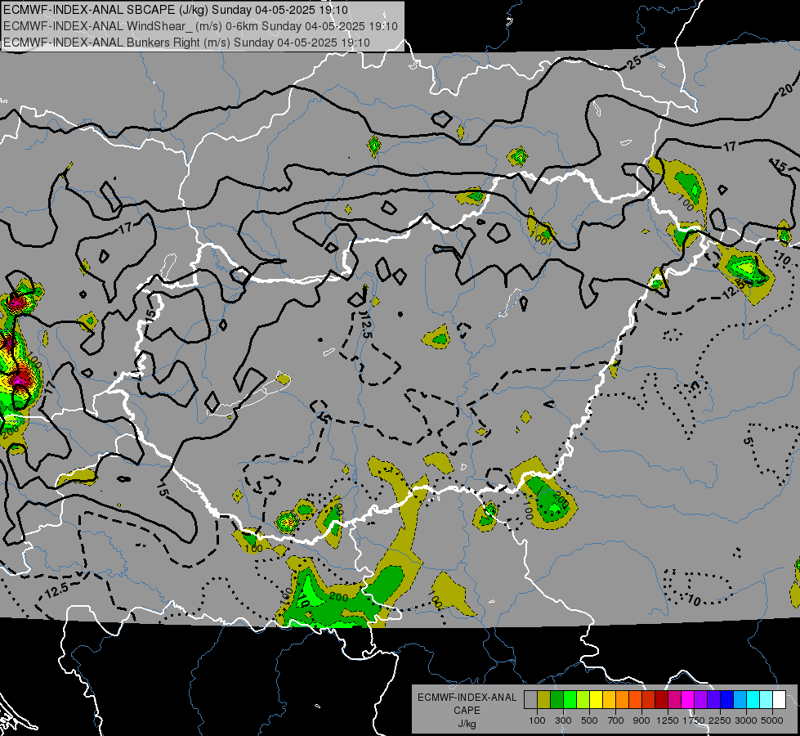The width and height of the screenshot is (800, 736).
Task: Click the legend tick label 500
Action: point(589,720)
